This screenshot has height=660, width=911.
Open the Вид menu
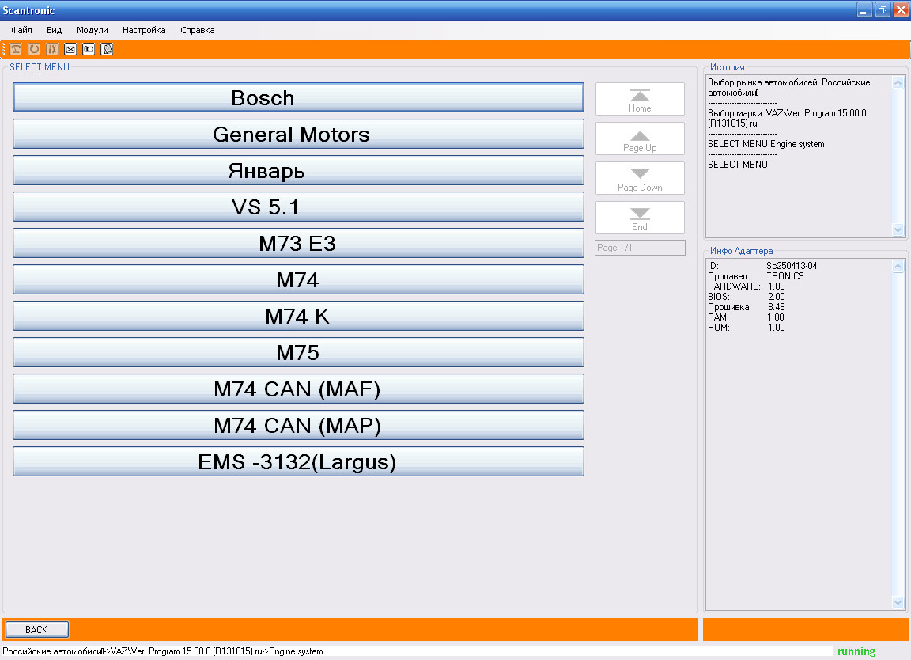pyautogui.click(x=54, y=30)
